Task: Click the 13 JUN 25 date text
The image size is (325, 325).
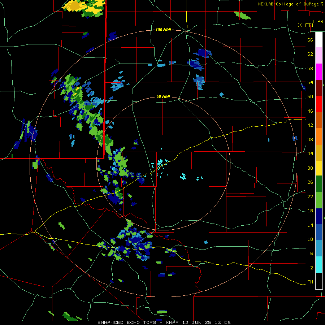Action: 197,322
